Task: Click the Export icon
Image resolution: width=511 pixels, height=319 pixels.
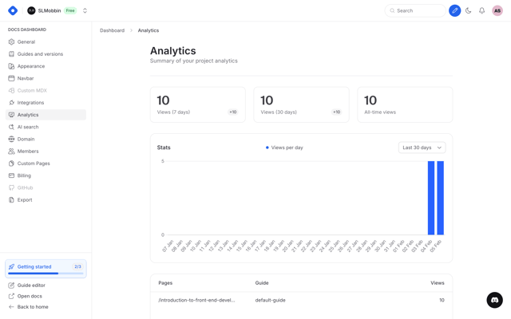Action: coord(11,199)
